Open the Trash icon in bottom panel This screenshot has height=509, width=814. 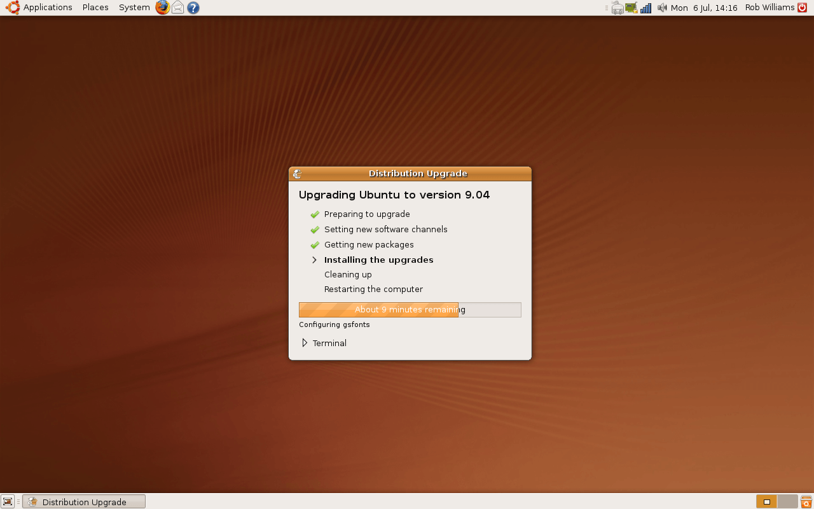point(806,501)
